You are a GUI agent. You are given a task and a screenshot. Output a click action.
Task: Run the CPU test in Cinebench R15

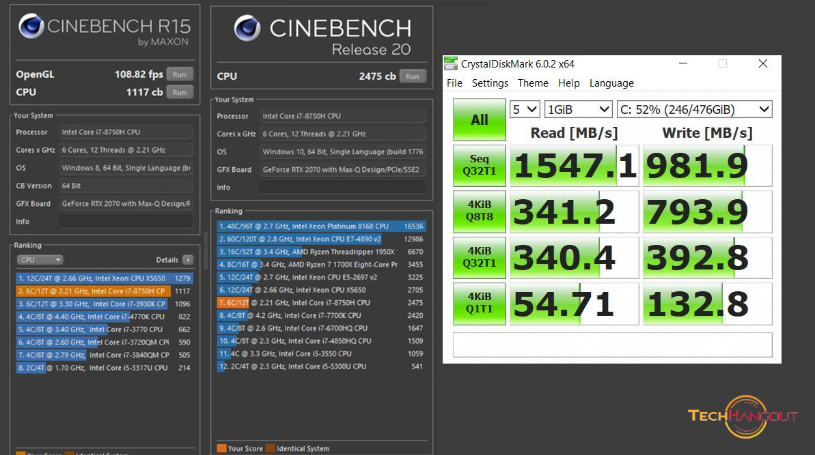pyautogui.click(x=180, y=92)
